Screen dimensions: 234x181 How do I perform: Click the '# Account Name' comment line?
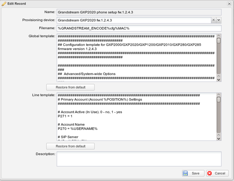click(71, 124)
